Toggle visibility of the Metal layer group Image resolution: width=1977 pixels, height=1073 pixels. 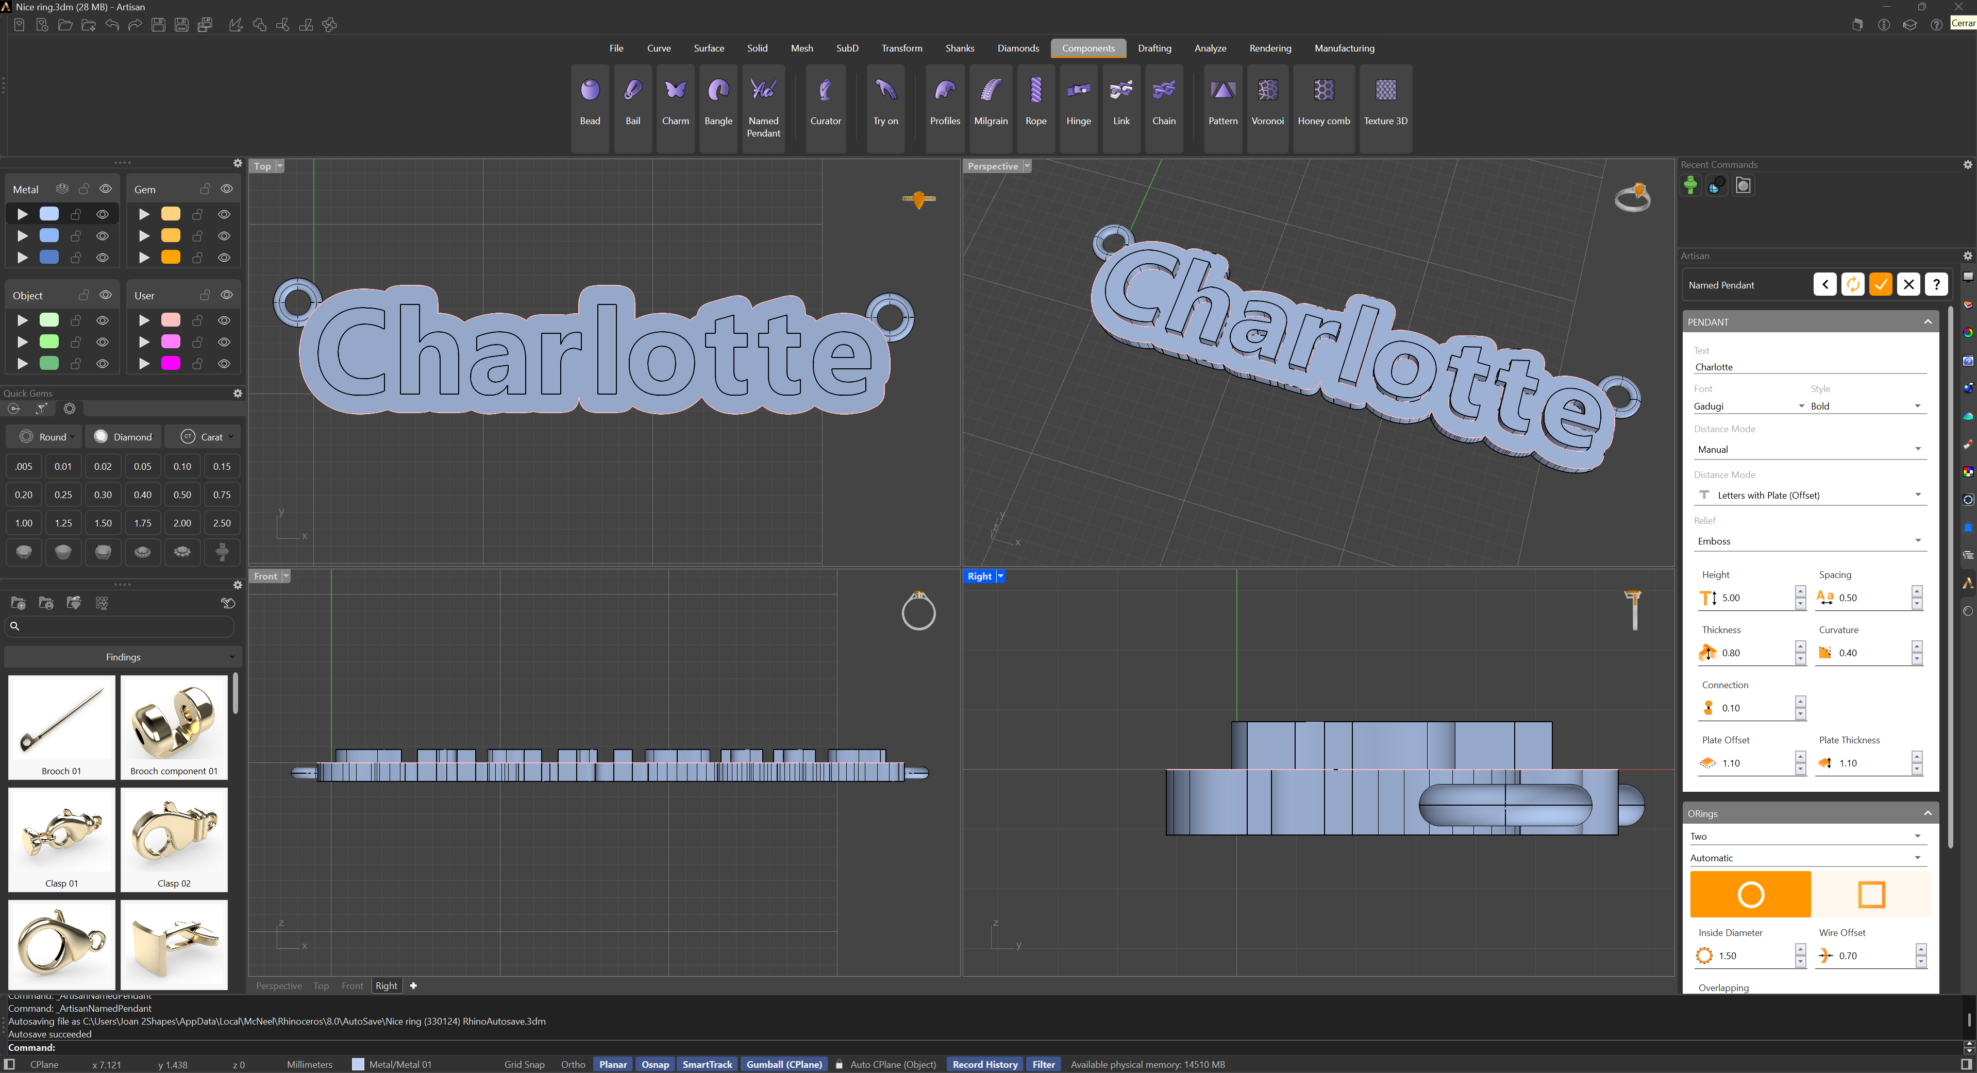click(x=106, y=189)
